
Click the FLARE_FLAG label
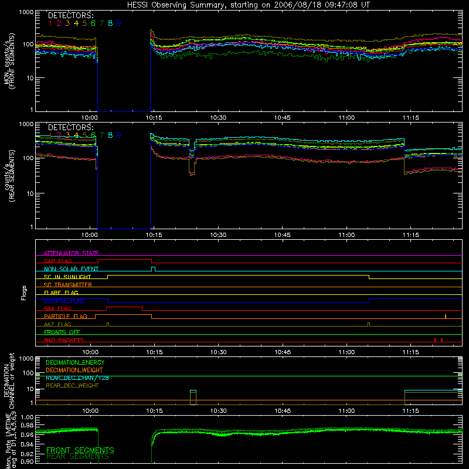click(x=61, y=293)
